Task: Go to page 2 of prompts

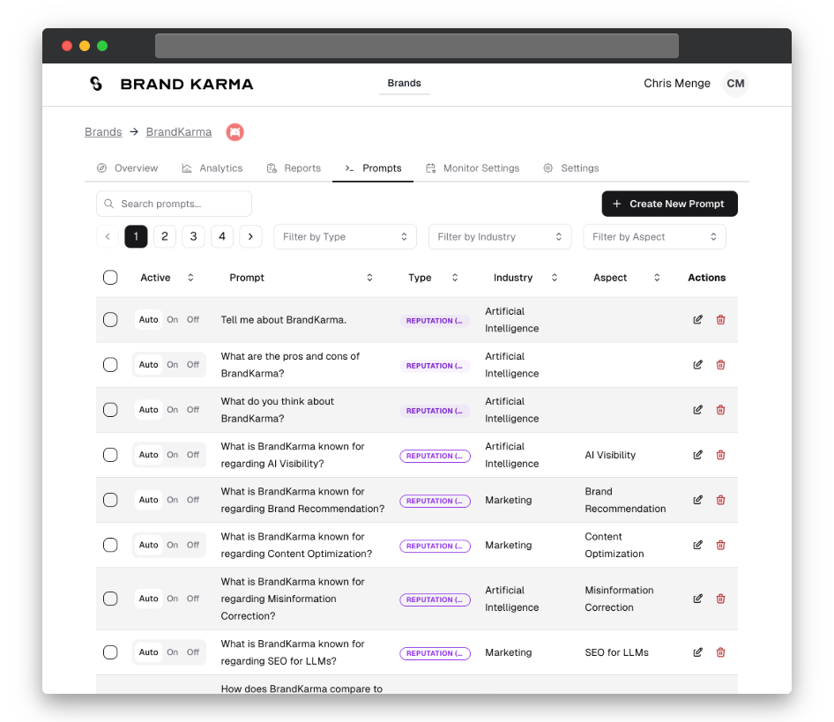Action: click(x=165, y=237)
